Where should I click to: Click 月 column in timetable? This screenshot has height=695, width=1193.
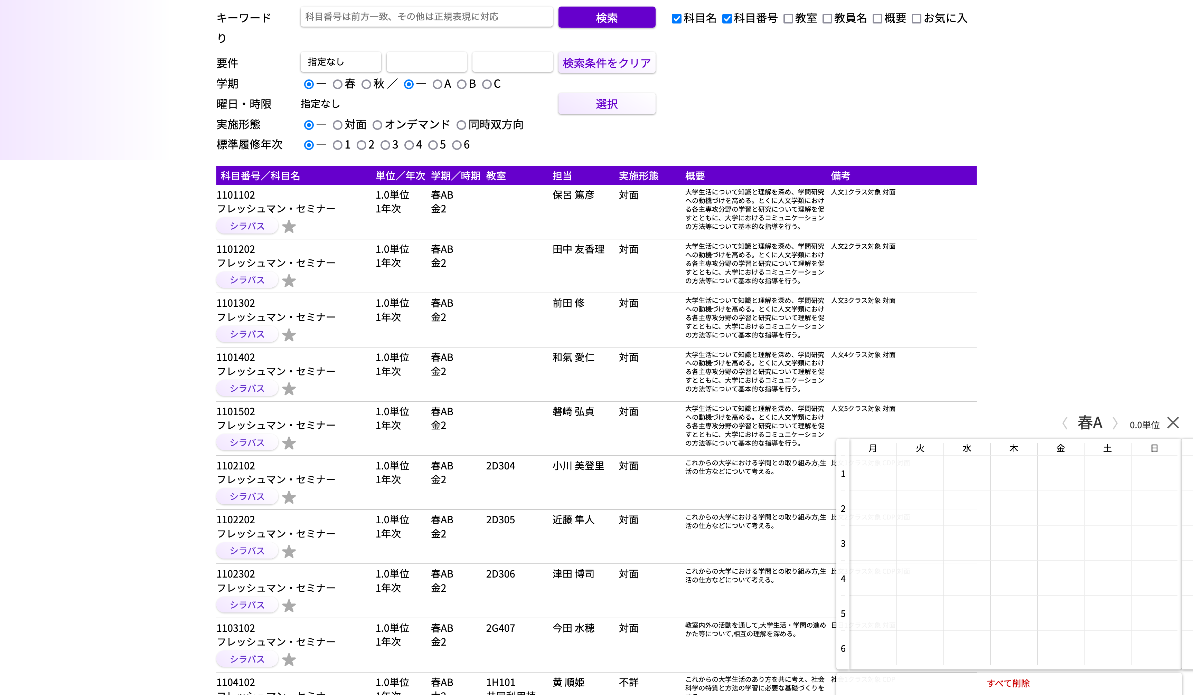pyautogui.click(x=873, y=448)
